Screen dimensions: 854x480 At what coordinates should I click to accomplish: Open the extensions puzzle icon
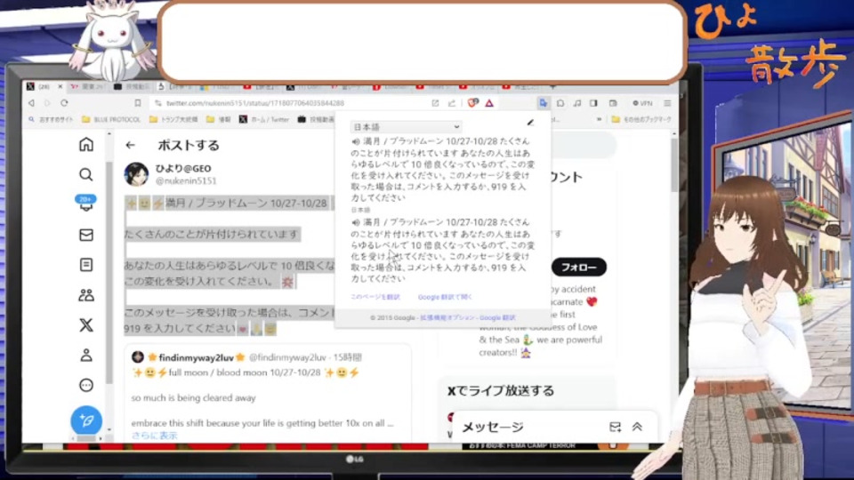click(x=560, y=103)
